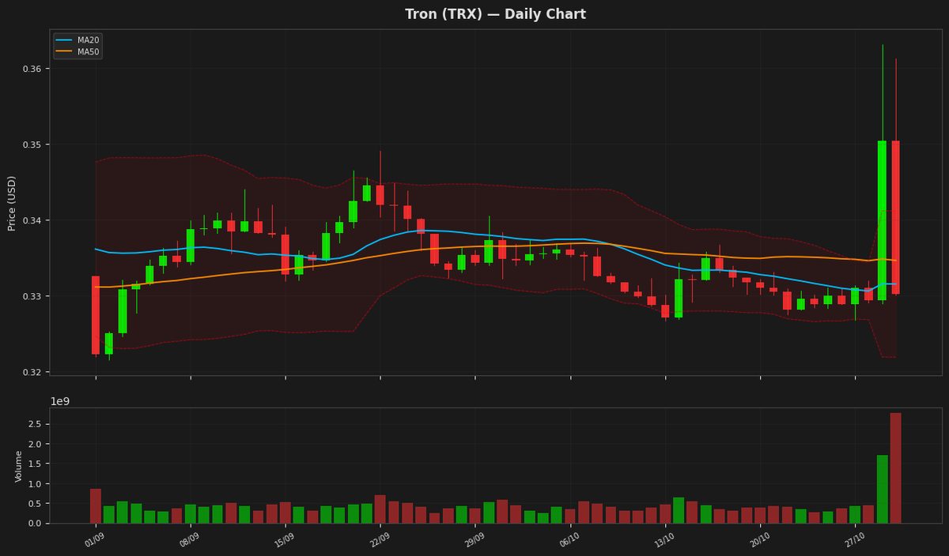This screenshot has width=949, height=556.
Task: Click the 2.5 volume tick label
Action: tap(36, 424)
